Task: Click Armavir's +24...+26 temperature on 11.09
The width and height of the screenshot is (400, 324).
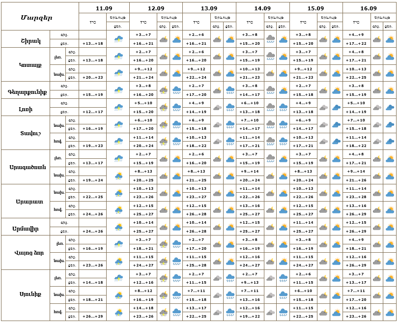Action: click(x=92, y=231)
